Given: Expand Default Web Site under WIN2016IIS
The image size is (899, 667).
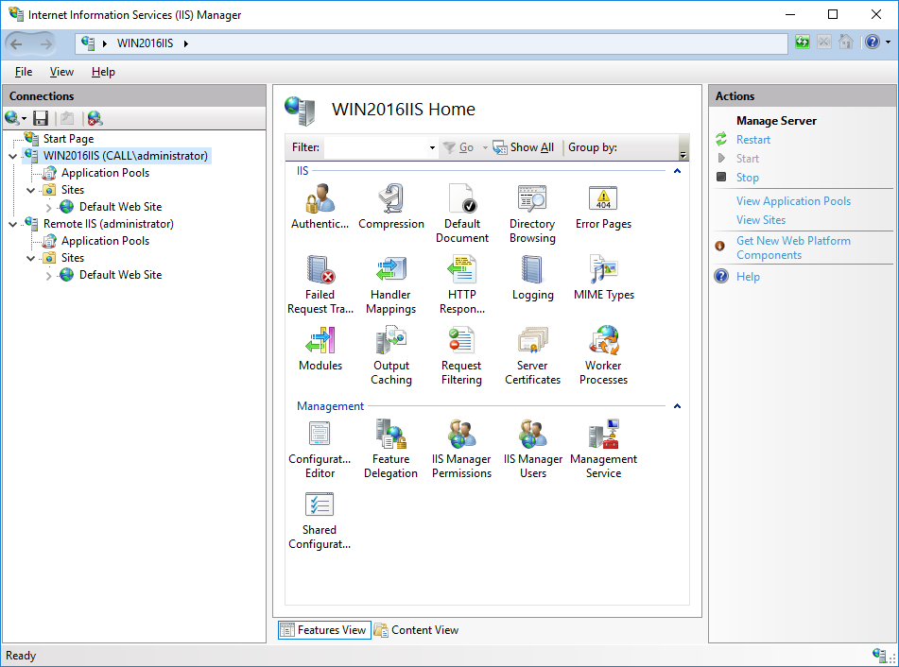Looking at the screenshot, I should (49, 207).
